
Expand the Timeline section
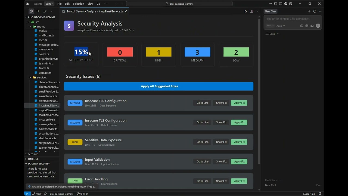[33, 159]
